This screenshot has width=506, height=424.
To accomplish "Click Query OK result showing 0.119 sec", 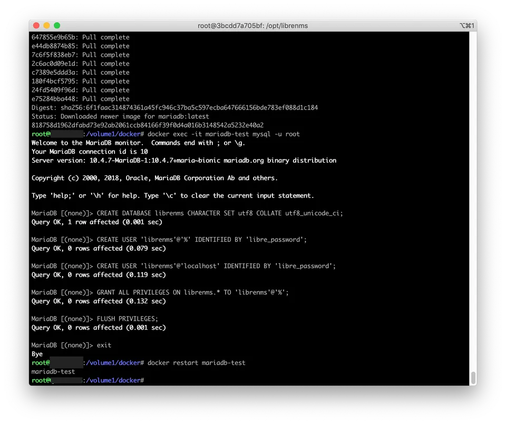I will (99, 275).
